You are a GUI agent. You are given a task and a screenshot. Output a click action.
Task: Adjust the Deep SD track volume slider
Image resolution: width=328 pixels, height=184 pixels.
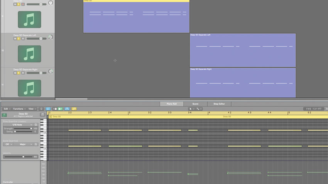[36, 4]
